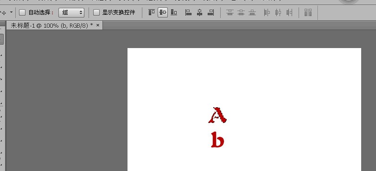Click distribute left edges icon
The width and height of the screenshot is (376, 171).
coord(267,12)
